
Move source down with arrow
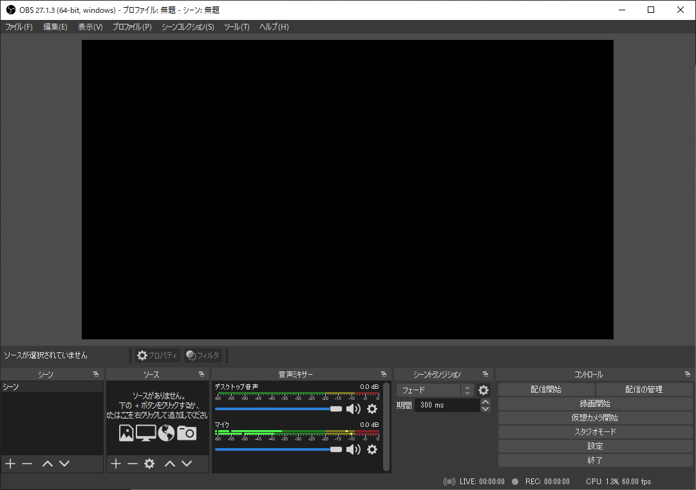[187, 464]
